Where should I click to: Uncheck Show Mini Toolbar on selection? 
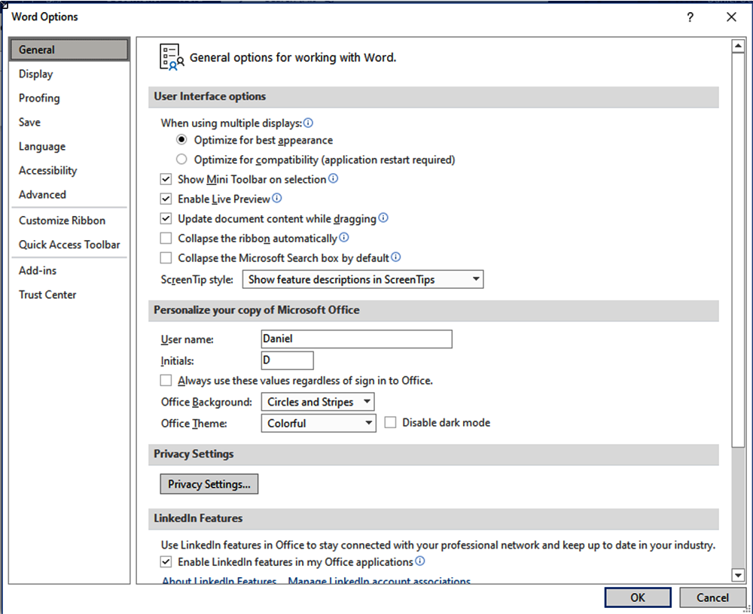coord(166,180)
